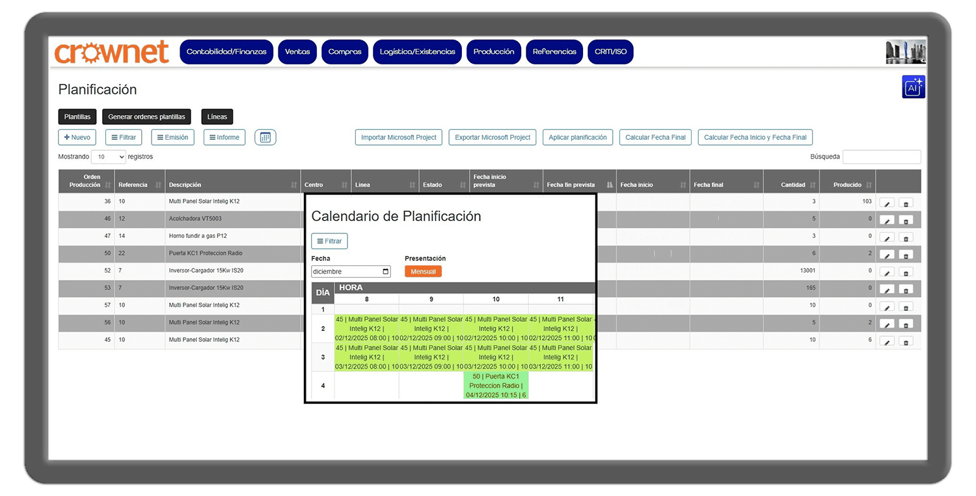Image resolution: width=976 pixels, height=496 pixels.
Task: Edit production order 36 with pencil icon
Action: coord(886,202)
